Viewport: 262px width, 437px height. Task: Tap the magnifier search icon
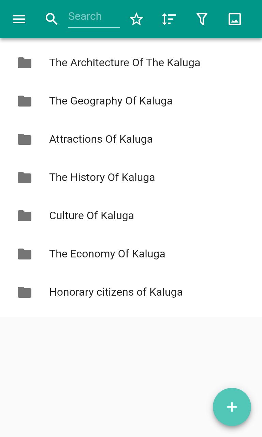pos(52,19)
